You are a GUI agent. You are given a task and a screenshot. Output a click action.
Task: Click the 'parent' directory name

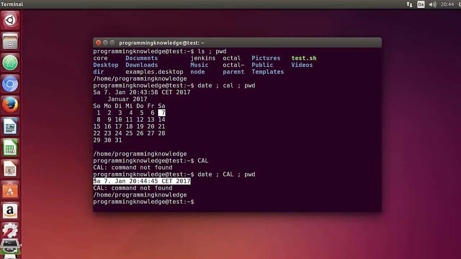(x=233, y=72)
